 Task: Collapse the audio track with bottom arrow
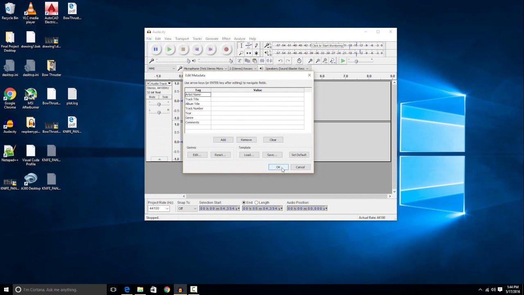tap(159, 159)
